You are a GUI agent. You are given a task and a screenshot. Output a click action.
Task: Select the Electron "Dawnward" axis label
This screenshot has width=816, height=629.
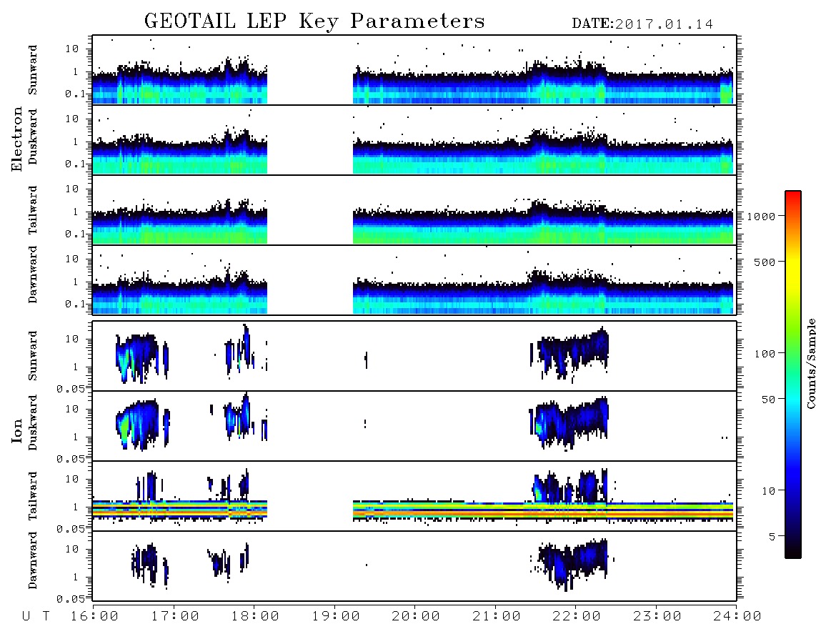33,274
